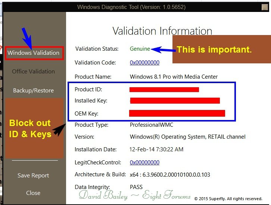Click the 'Validation Status:' label
This screenshot has height=205, width=271.
point(97,49)
